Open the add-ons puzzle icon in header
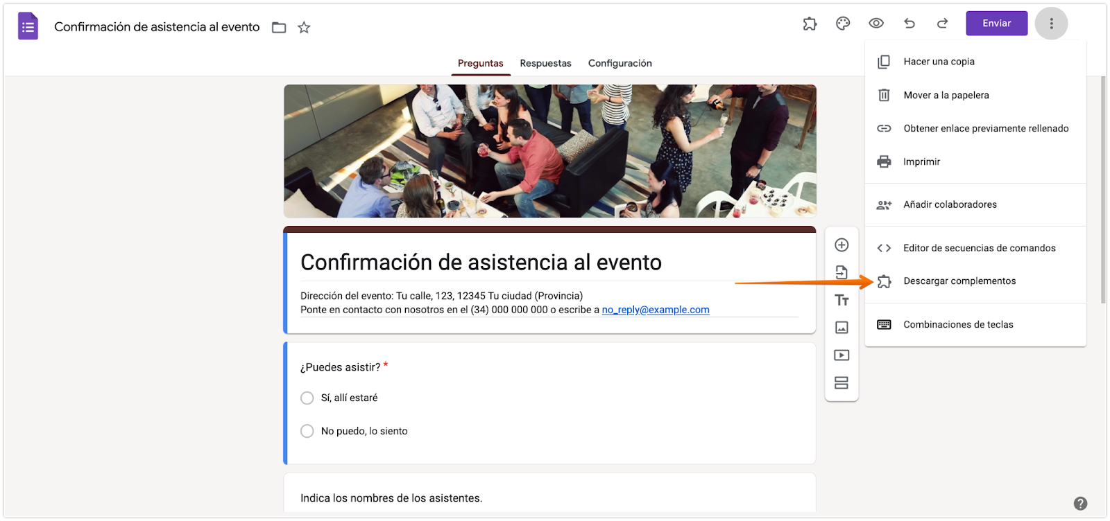This screenshot has height=521, width=1110. (810, 24)
